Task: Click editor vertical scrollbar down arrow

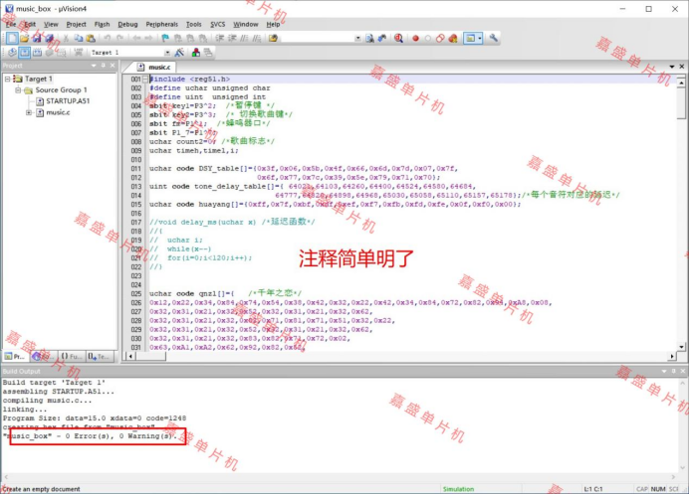Action: [681, 347]
